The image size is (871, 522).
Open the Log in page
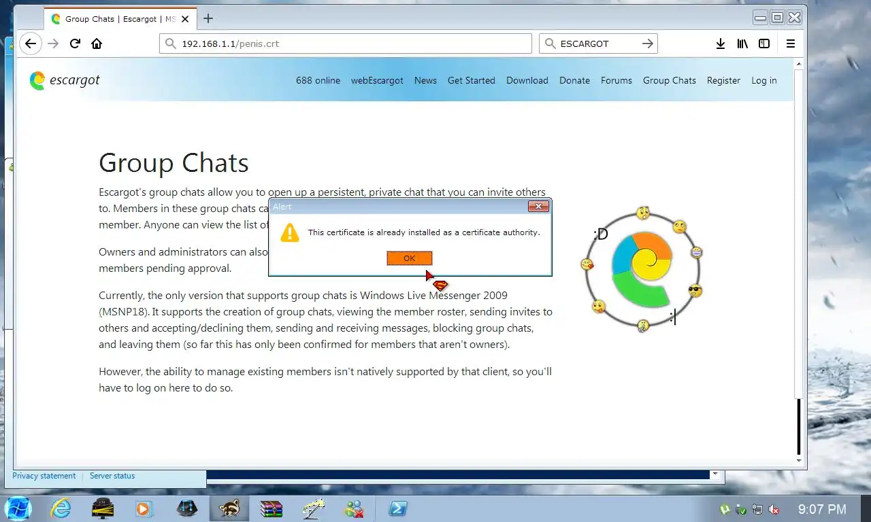tap(764, 80)
